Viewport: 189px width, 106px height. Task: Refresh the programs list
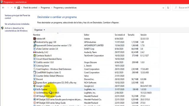click(x=168, y=8)
